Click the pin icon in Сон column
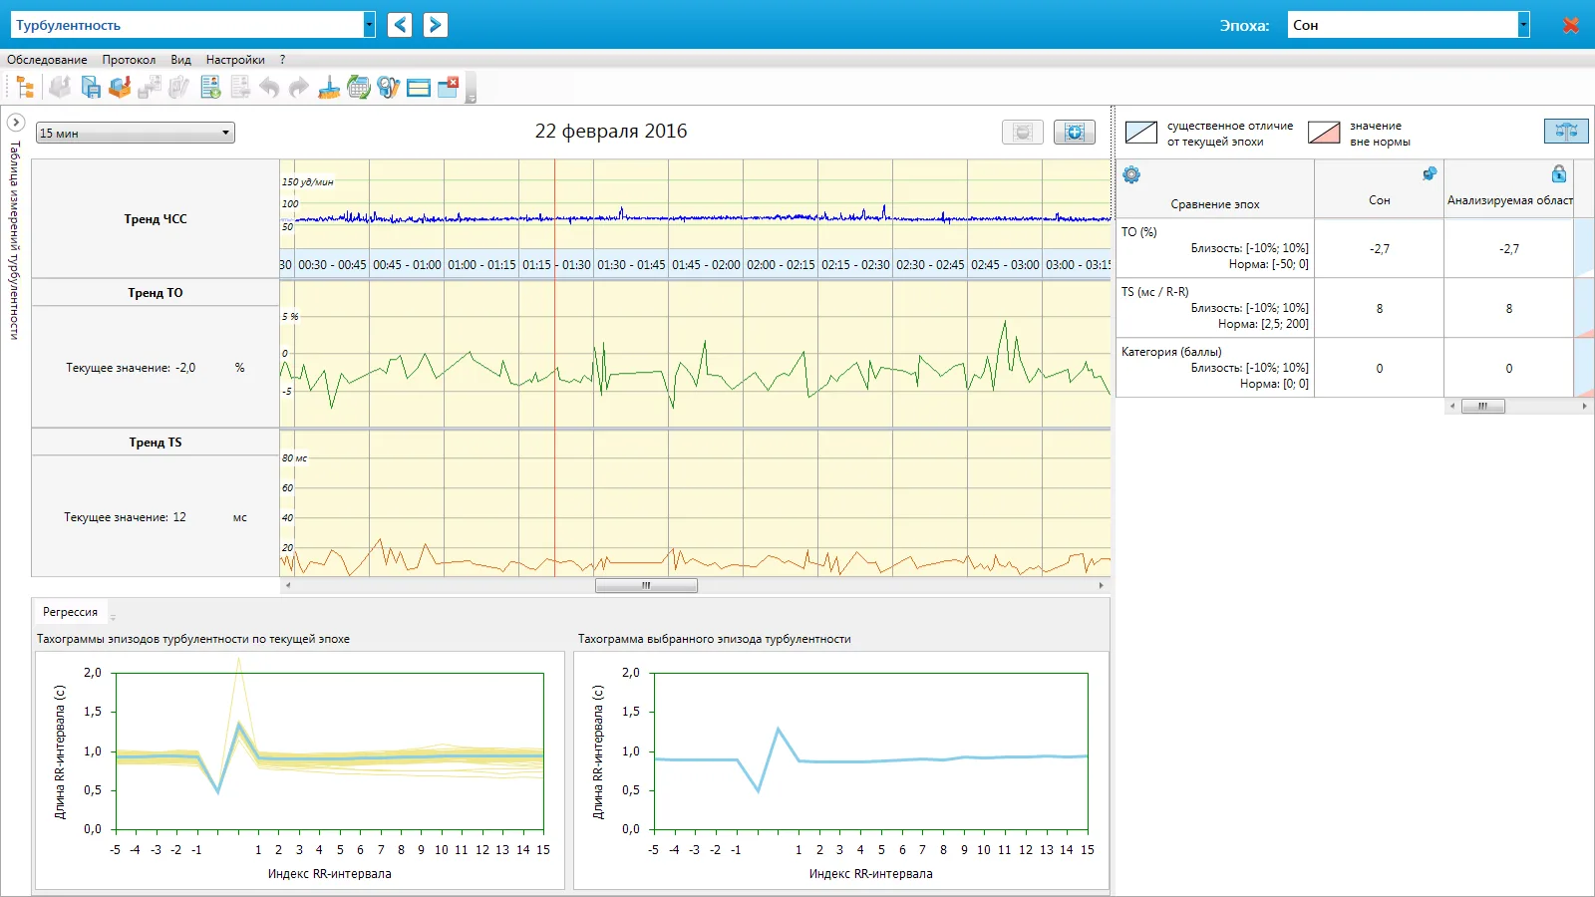Screen dimensions: 1595x897 [x=1430, y=173]
